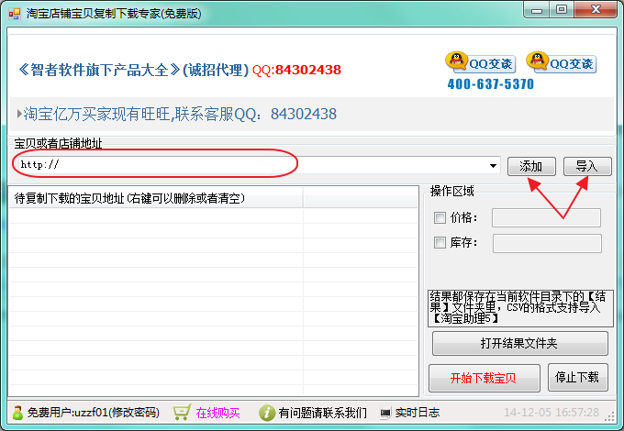This screenshot has width=624, height=431.
Task: Click 有问题请联系我们 link
Action: click(x=323, y=413)
